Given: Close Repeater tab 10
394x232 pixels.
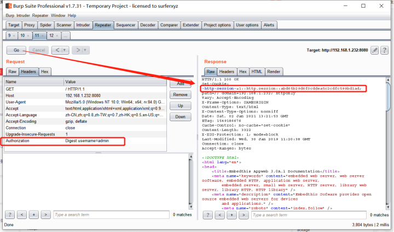Looking at the screenshot, I should 28,36.
